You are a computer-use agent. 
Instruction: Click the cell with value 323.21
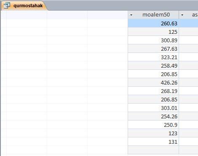point(153,57)
